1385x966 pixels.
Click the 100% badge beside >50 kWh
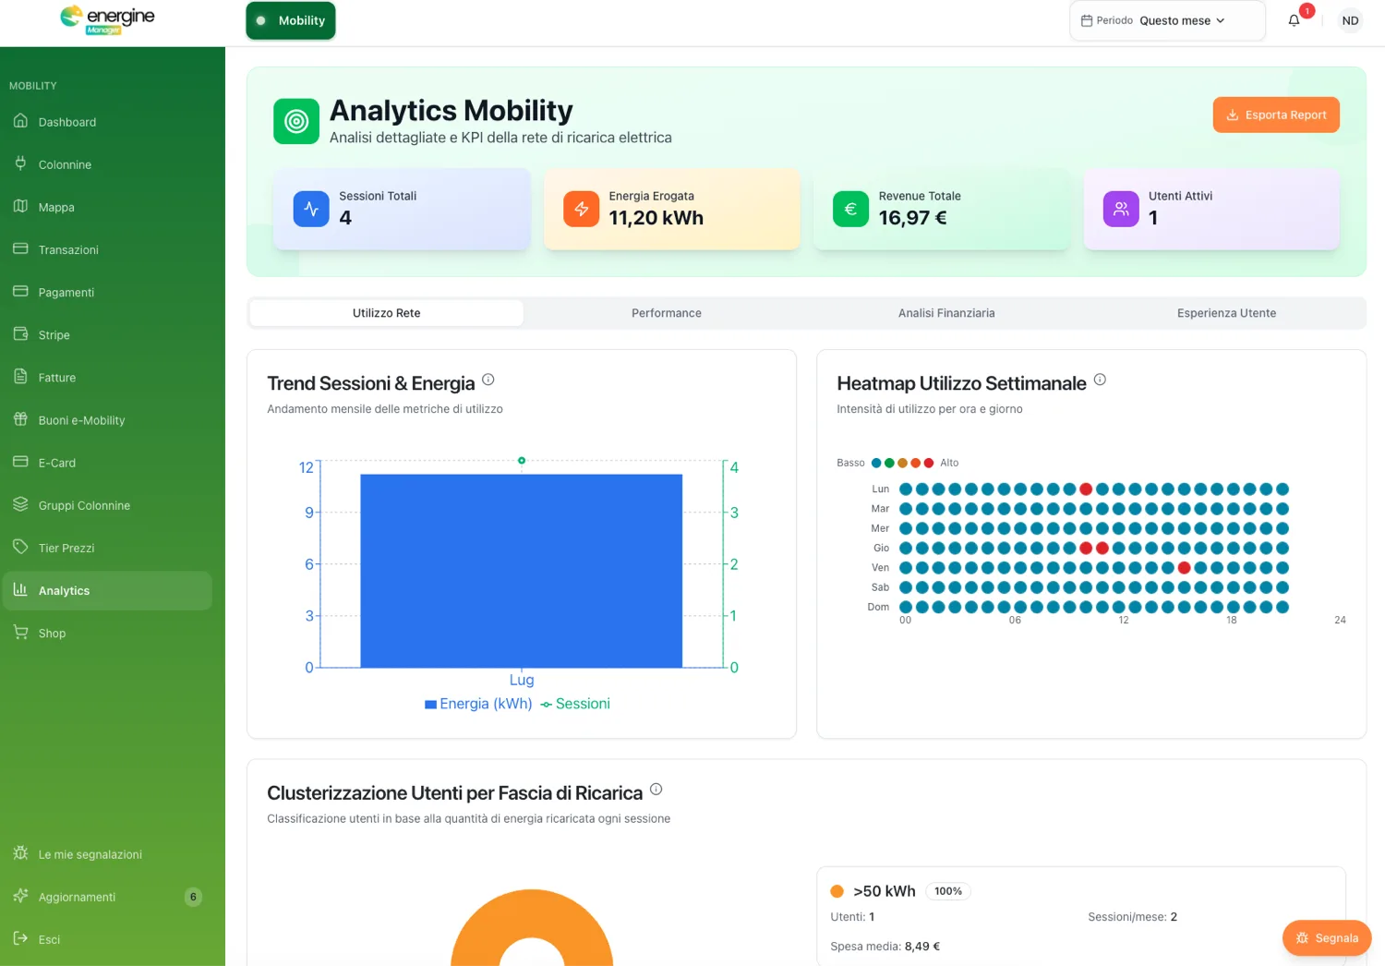point(948,891)
